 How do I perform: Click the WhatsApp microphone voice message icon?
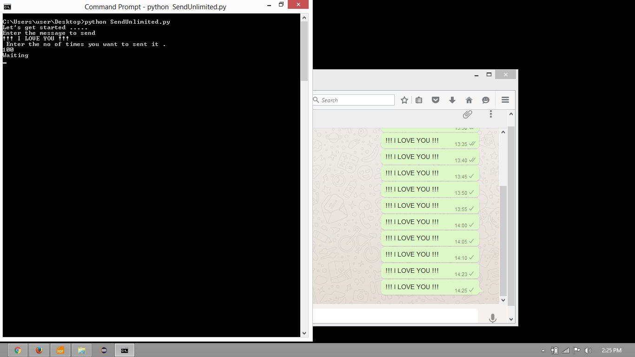tap(493, 318)
